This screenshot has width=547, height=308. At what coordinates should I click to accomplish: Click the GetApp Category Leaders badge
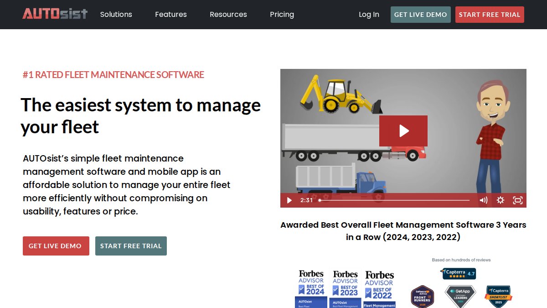(x=460, y=296)
